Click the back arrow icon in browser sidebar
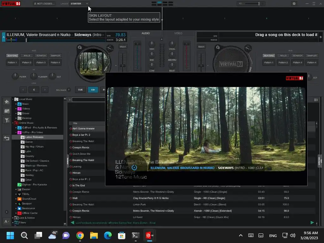The height and width of the screenshot is (243, 324). click(6, 138)
